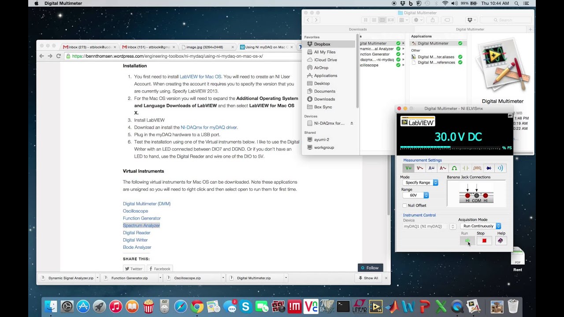Viewport: 564px width, 317px height.
Task: Click Finder icon view button
Action: 365,20
